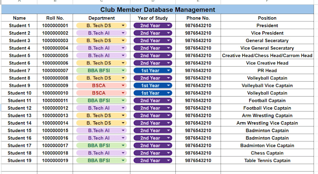This screenshot has width=318, height=174.
Task: Expand Student 2 B.Tech AI dropdown arrow
Action: (123, 33)
